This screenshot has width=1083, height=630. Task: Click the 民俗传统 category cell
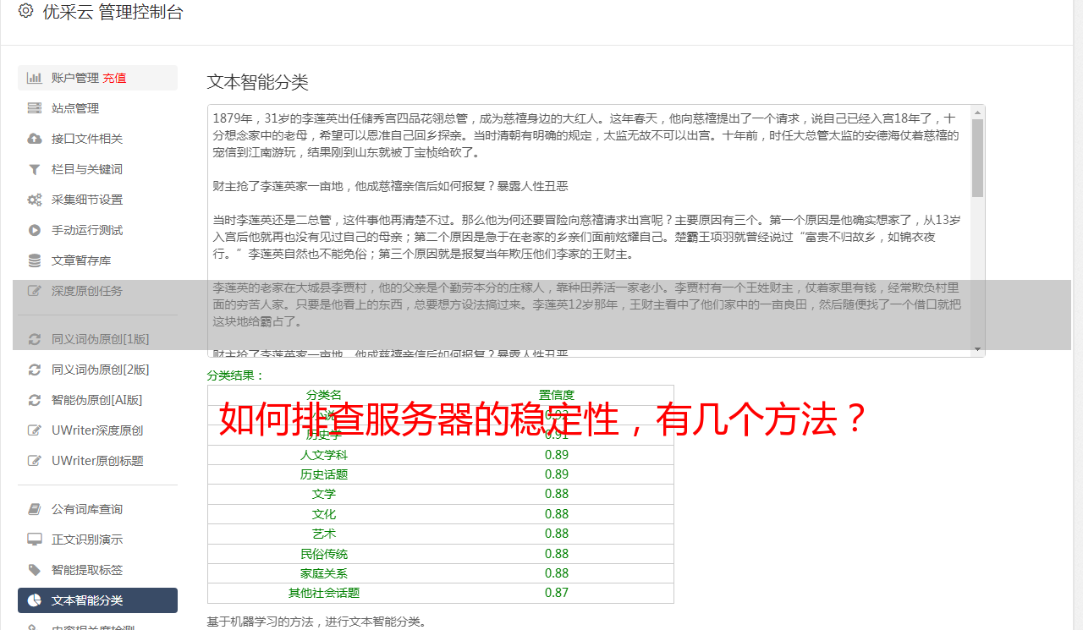[324, 554]
